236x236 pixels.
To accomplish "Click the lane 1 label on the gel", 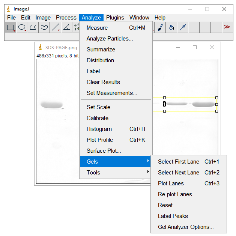I will (x=164, y=104).
